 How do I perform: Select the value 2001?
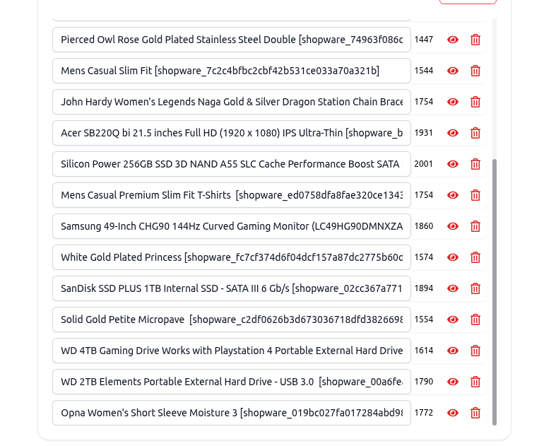[x=424, y=164]
